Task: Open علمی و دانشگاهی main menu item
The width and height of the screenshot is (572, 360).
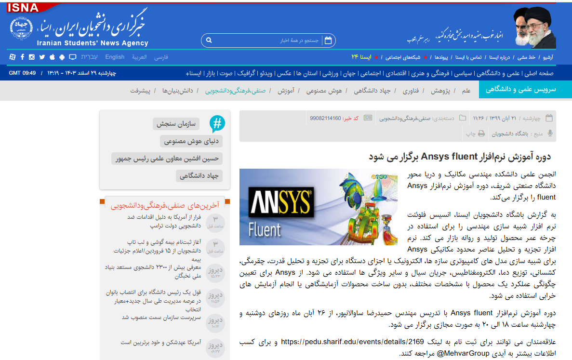Action: pos(499,73)
